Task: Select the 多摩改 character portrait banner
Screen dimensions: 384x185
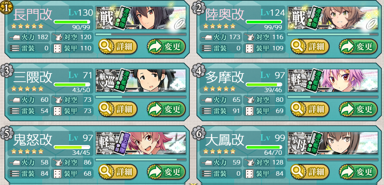Action: pyautogui.click(x=333, y=81)
